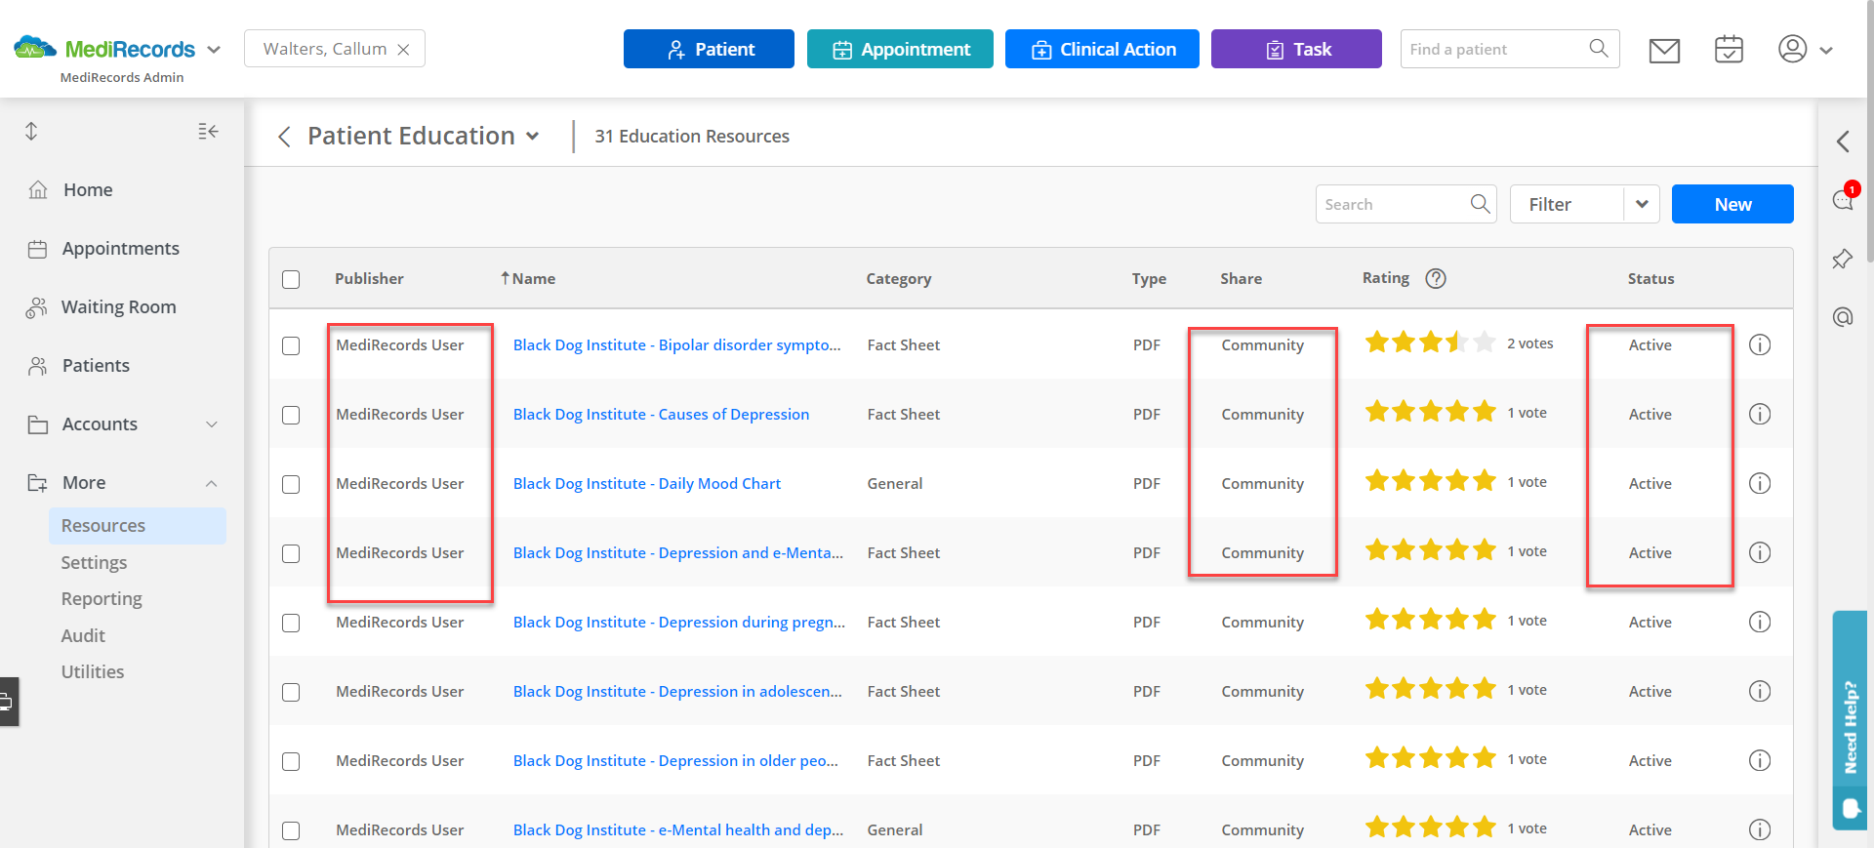Screen dimensions: 1874x848
Task: Click the star rating for Bipolar disorder row
Action: tap(1430, 343)
